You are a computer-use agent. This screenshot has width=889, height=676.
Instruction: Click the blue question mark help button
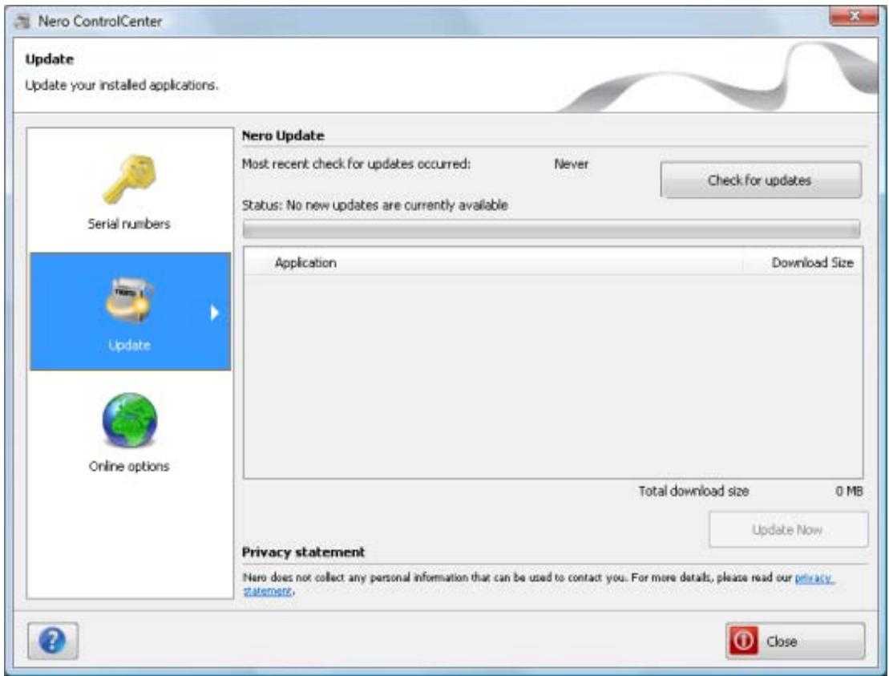(x=53, y=641)
